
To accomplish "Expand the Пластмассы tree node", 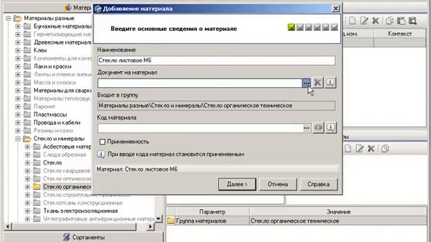I will tap(18, 115).
